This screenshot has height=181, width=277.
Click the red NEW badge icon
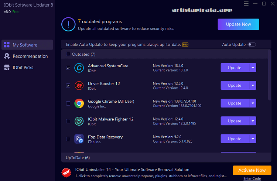(66, 173)
